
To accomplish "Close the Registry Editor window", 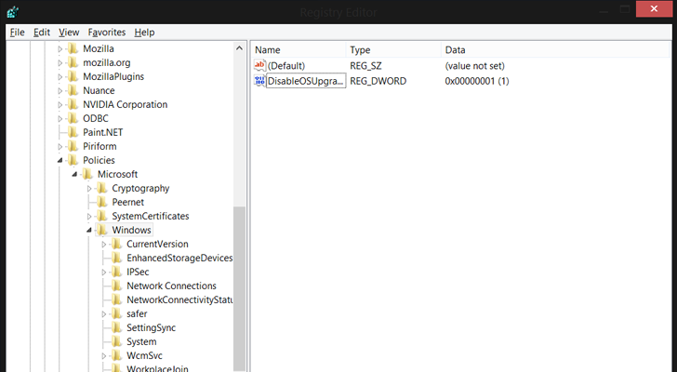I will click(654, 8).
